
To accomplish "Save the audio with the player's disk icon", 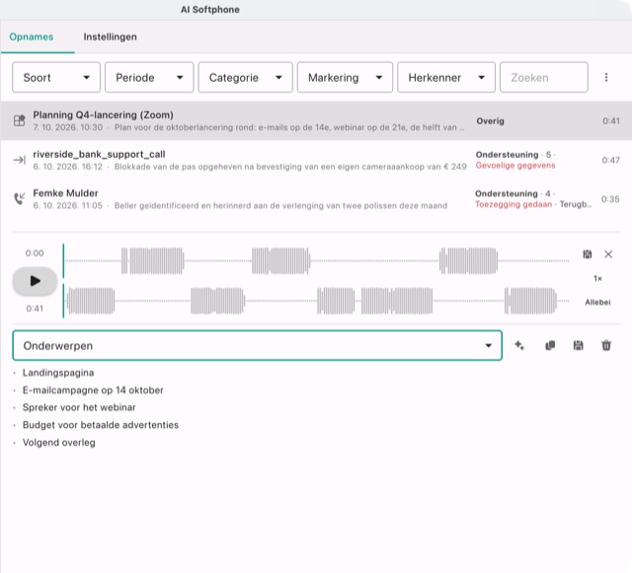I will coord(588,254).
